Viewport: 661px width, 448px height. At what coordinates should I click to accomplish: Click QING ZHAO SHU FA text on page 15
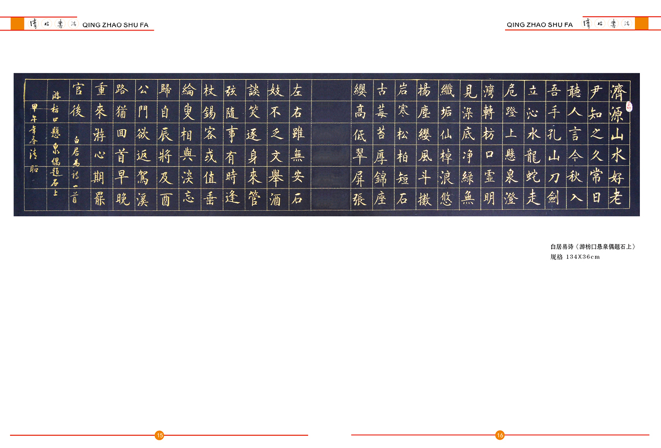click(x=115, y=25)
